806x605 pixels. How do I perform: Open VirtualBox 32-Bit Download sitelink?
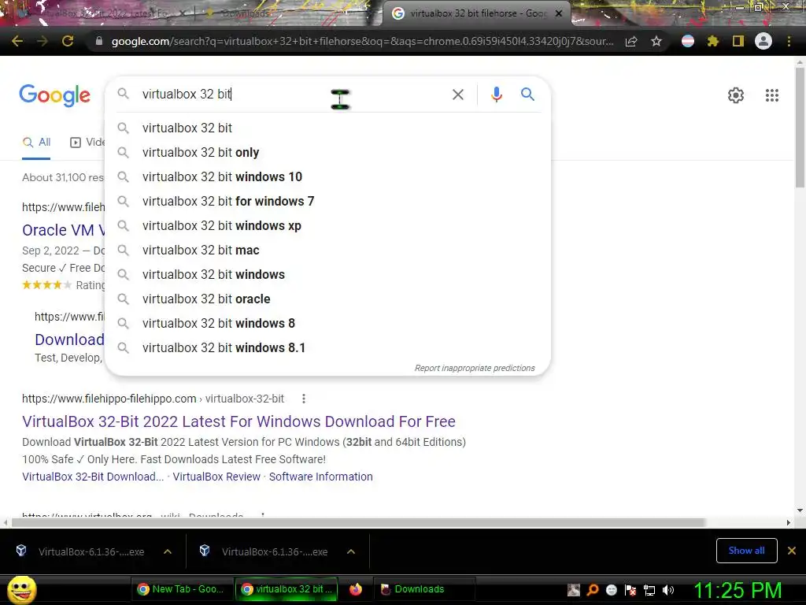point(93,477)
